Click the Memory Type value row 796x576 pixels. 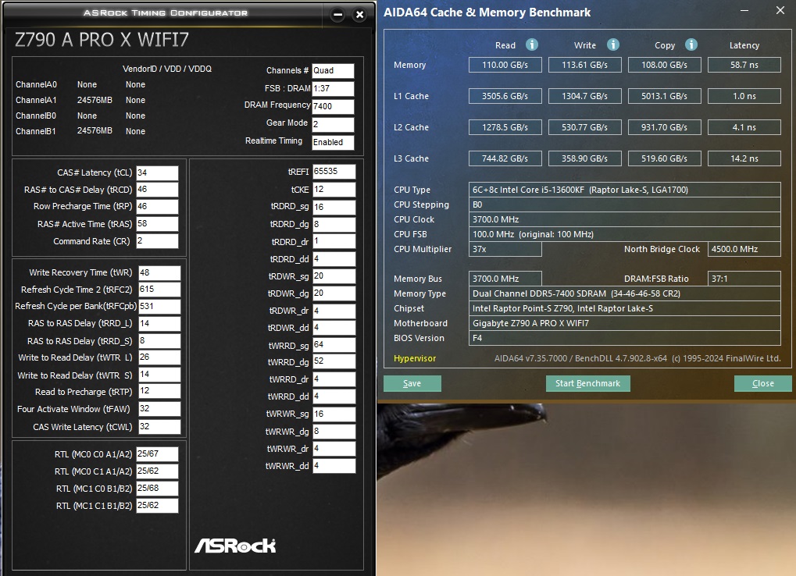click(x=624, y=293)
